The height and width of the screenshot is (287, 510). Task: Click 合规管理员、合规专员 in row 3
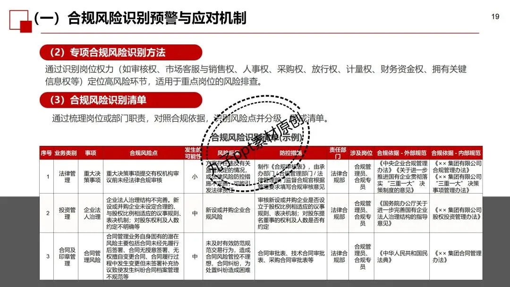click(x=362, y=256)
